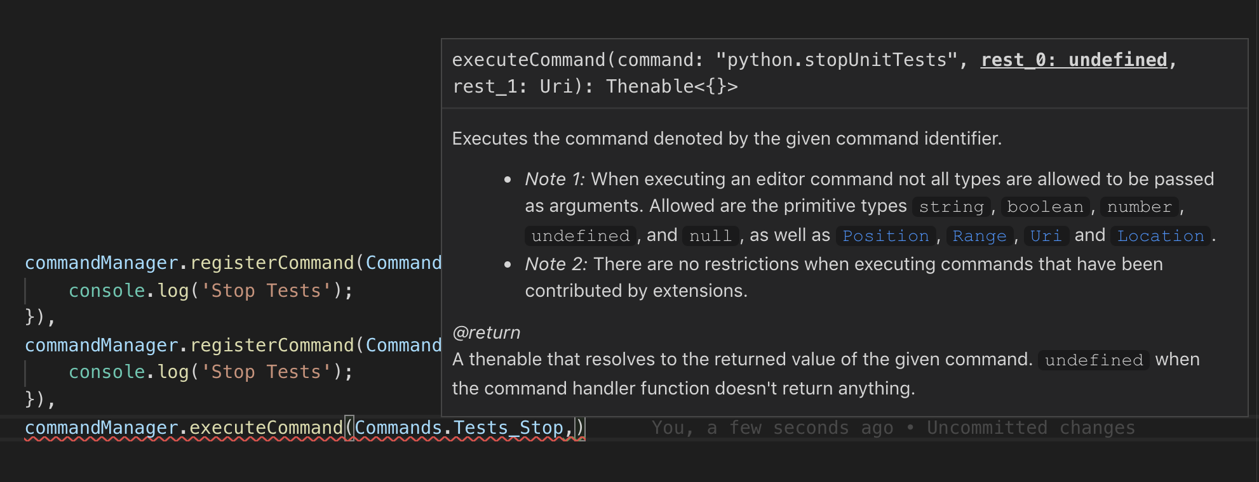Select the Commands.Tests_Stop argument

point(459,428)
